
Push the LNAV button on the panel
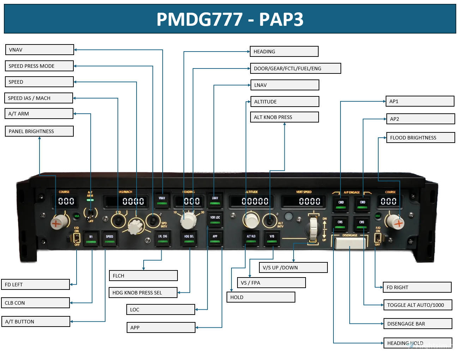coord(215,201)
